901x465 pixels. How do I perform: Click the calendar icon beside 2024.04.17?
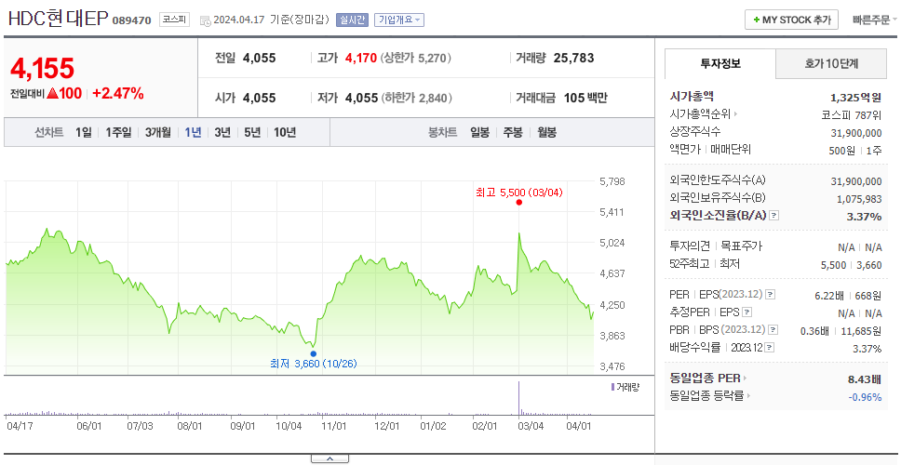(205, 20)
